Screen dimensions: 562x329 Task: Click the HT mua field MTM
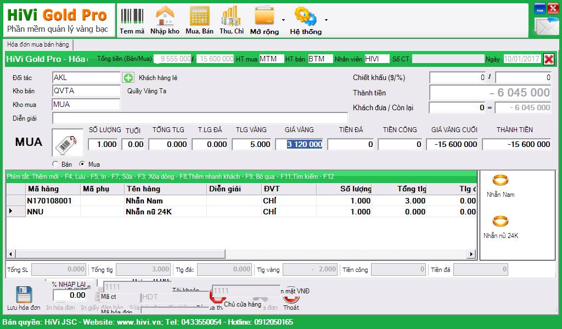pyautogui.click(x=272, y=59)
